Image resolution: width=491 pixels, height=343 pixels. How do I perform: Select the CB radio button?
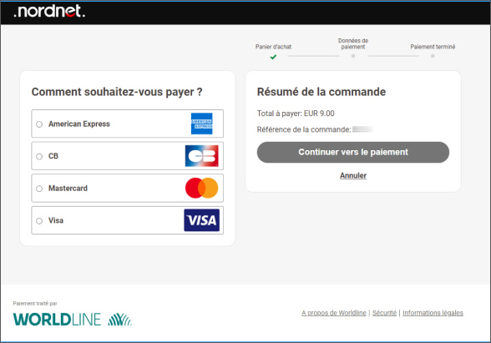[39, 157]
